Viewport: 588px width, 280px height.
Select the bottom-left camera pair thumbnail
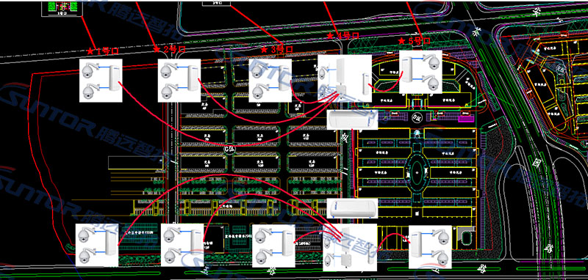coord(97,246)
